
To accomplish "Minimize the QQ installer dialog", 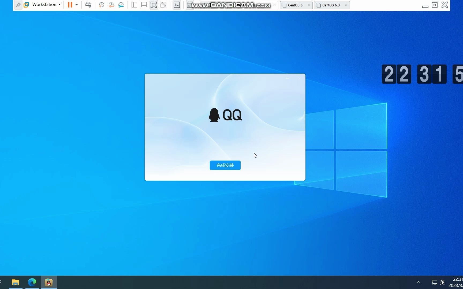I will pos(287,78).
